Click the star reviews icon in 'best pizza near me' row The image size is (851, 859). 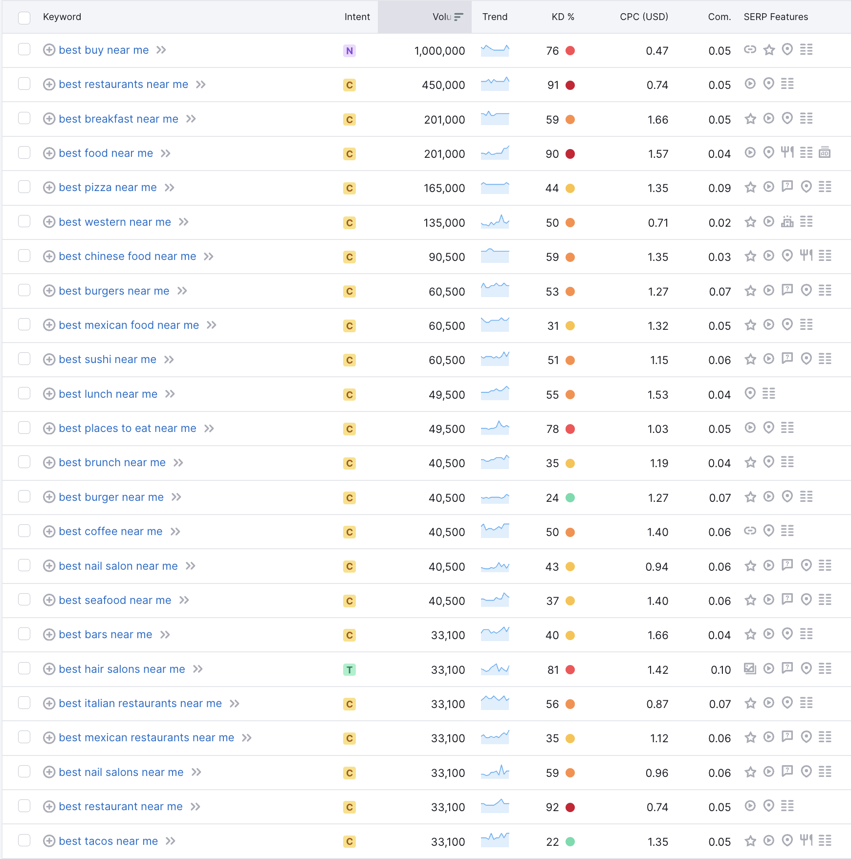(x=750, y=187)
